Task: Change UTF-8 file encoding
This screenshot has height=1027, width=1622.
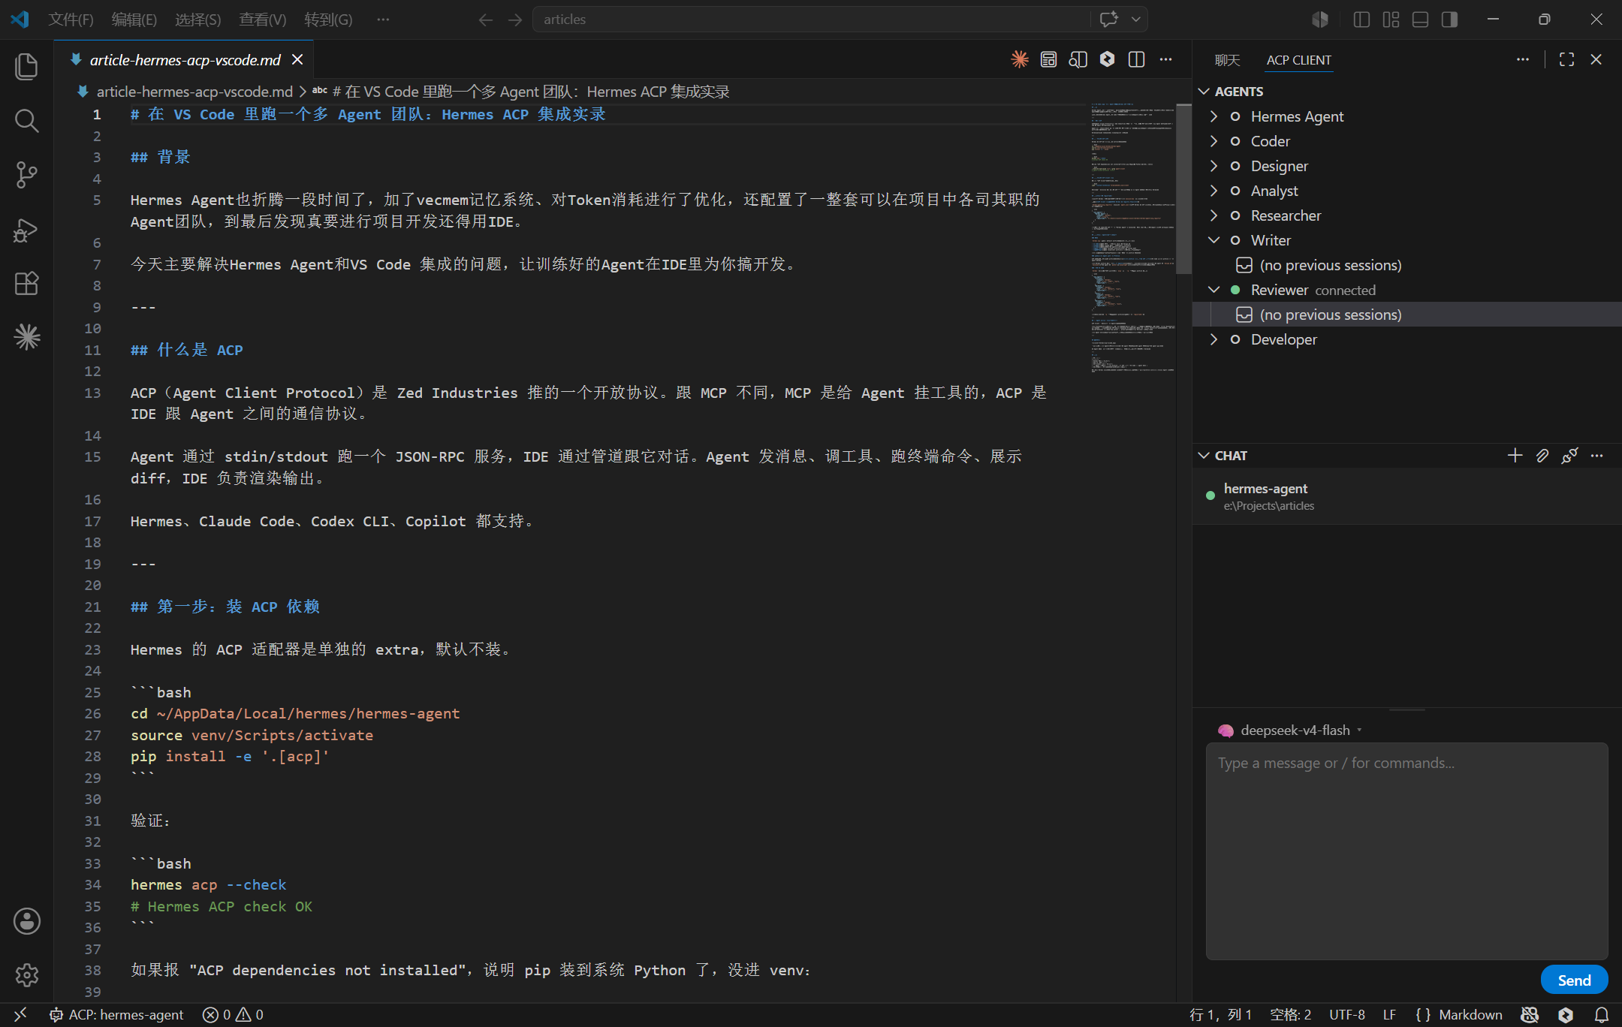Action: tap(1347, 1015)
